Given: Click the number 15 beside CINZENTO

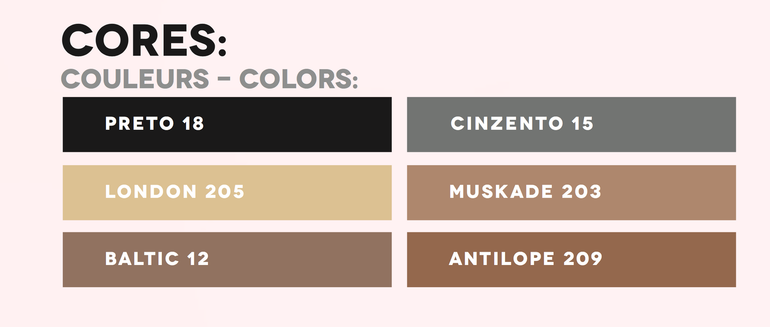Looking at the screenshot, I should (582, 123).
